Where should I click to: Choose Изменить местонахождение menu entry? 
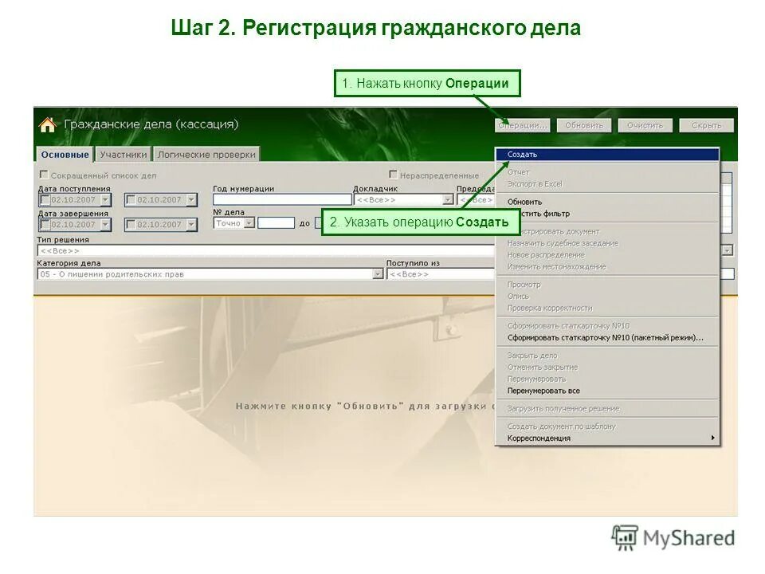(607, 266)
